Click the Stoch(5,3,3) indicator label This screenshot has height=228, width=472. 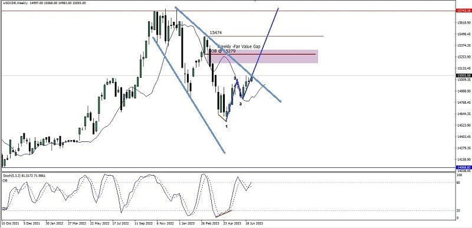tap(11, 175)
